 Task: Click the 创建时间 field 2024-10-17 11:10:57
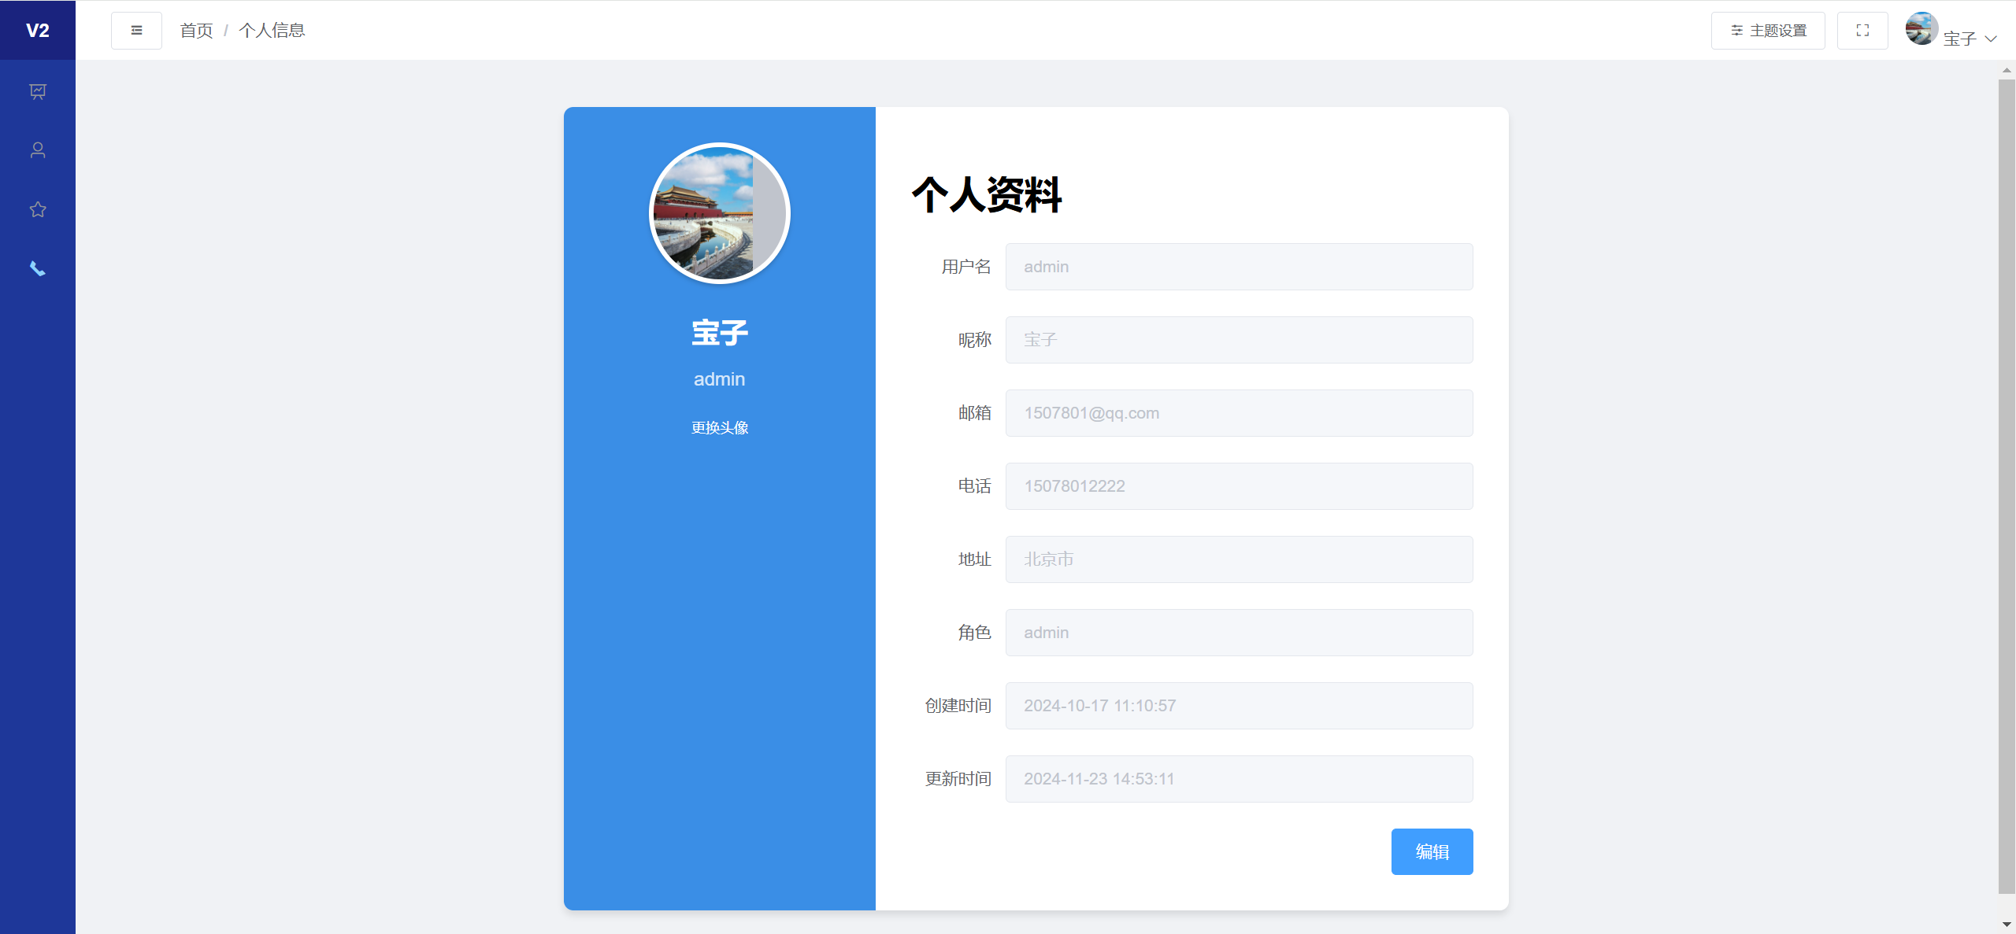pyautogui.click(x=1239, y=706)
